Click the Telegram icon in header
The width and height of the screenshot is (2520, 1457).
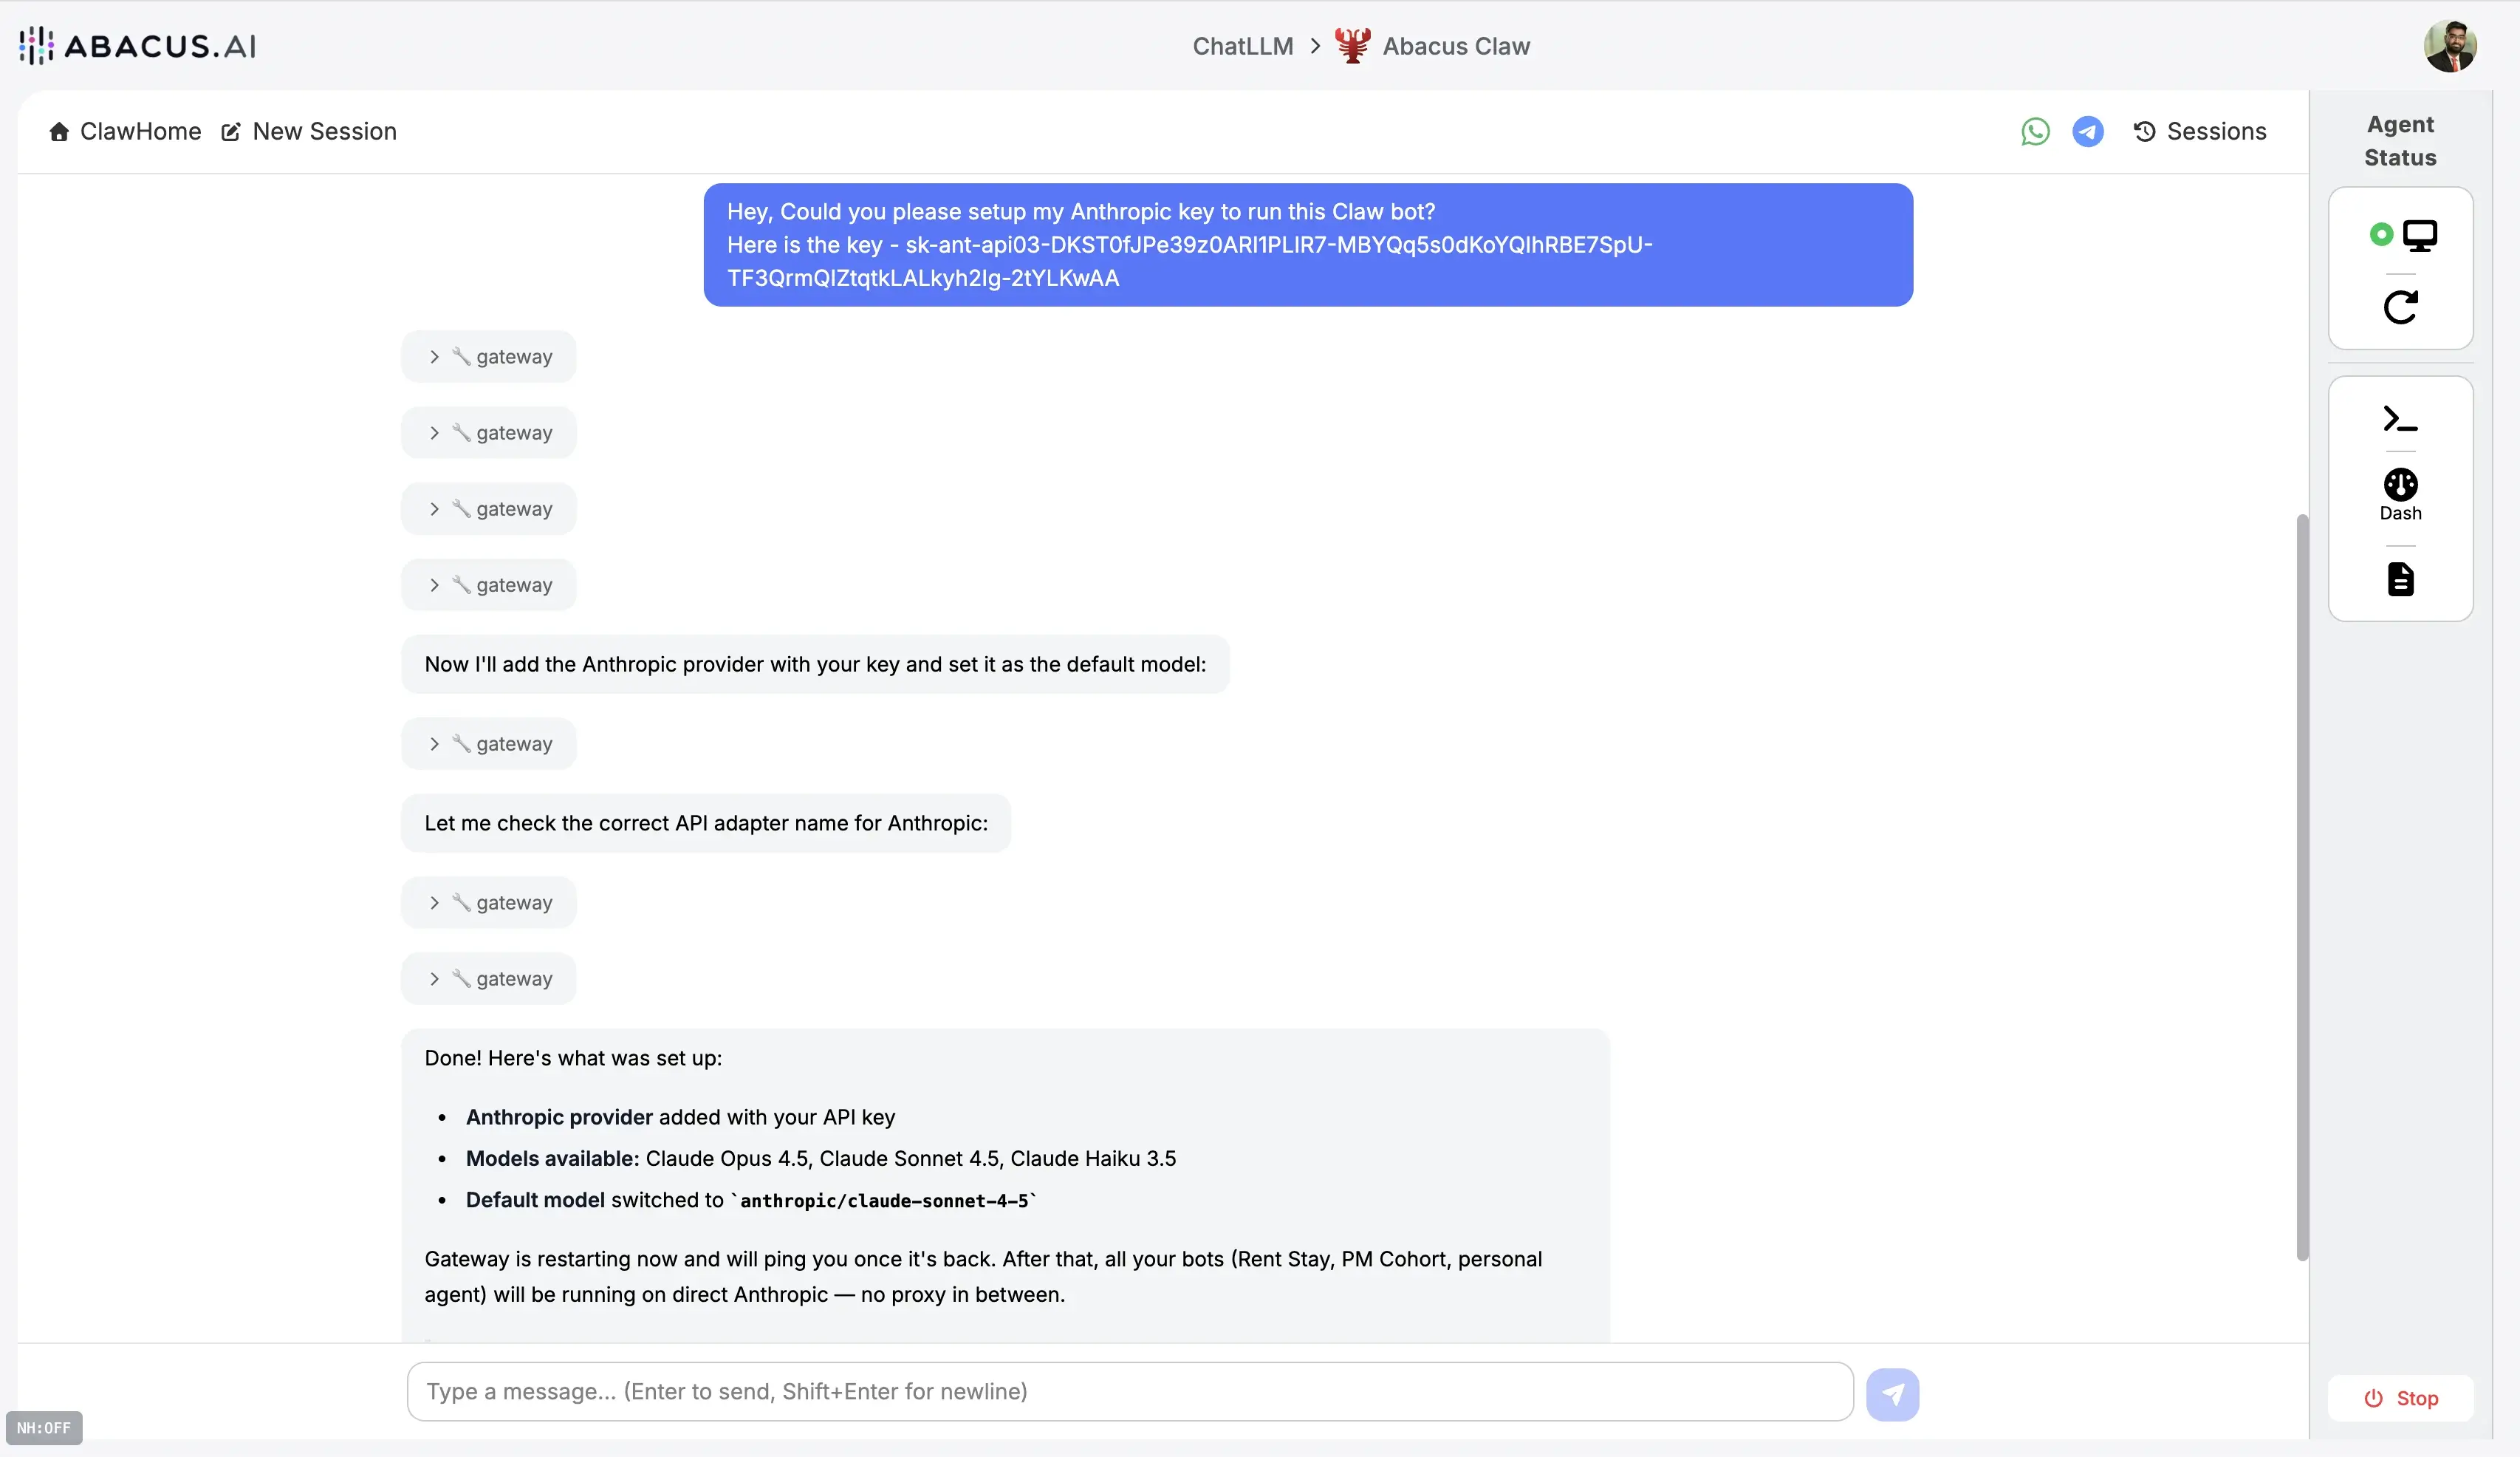(2087, 131)
